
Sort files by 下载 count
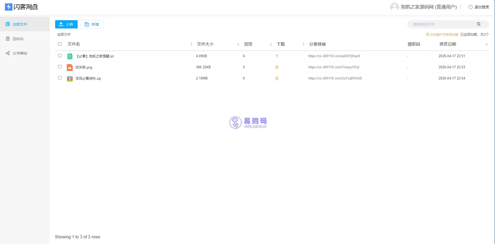tap(280, 44)
